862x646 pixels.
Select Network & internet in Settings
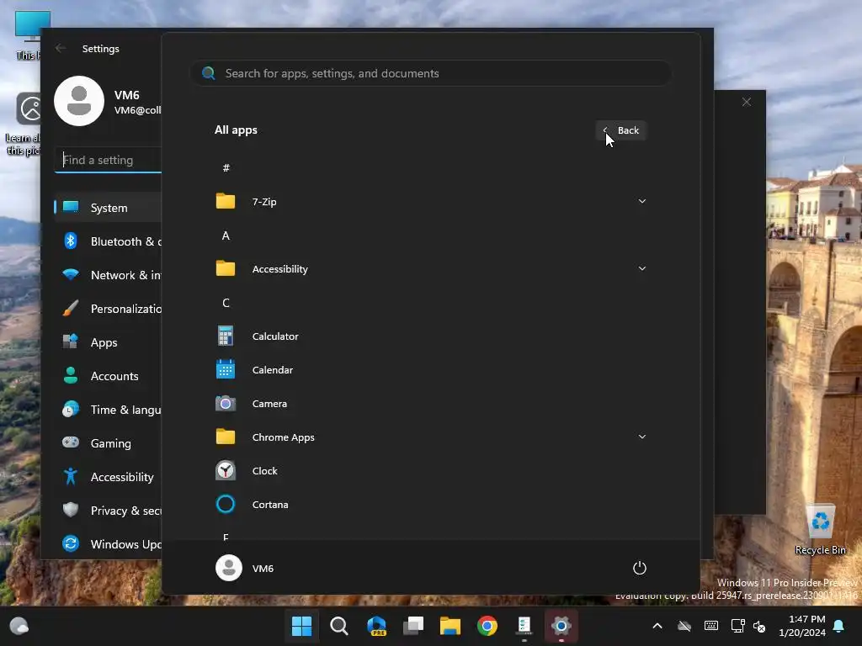point(108,275)
